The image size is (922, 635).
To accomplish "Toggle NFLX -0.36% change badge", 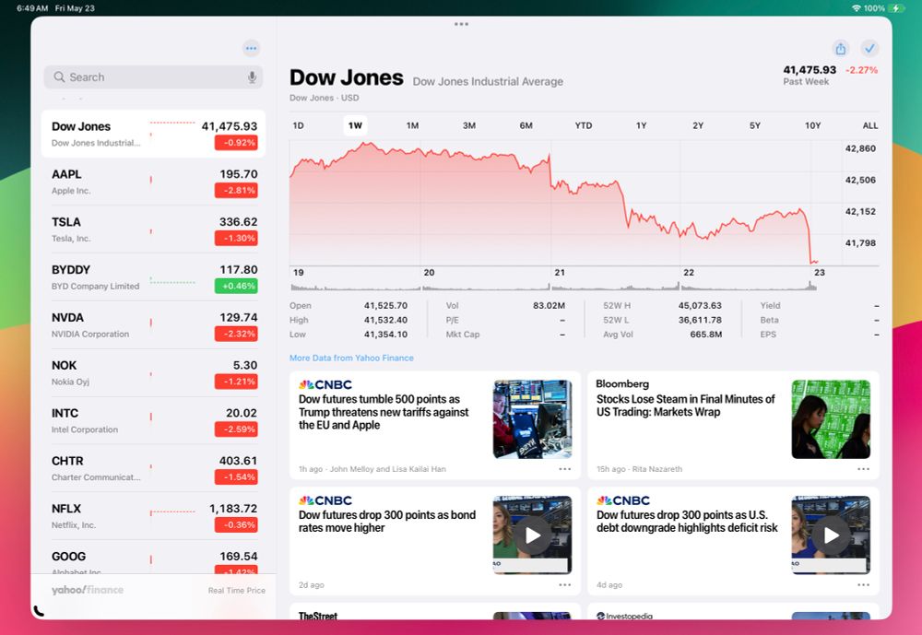I will click(x=236, y=525).
